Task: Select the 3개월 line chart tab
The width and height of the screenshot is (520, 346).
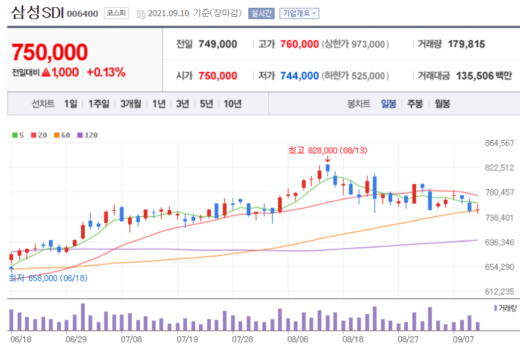Action: pos(131,104)
